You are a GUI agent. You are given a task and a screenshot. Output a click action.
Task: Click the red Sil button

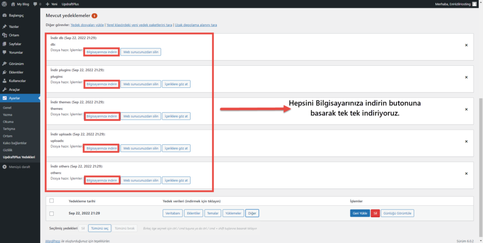(375, 213)
